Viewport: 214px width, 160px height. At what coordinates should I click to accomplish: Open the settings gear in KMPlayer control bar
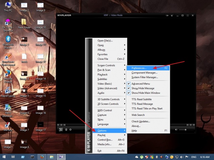point(71,129)
